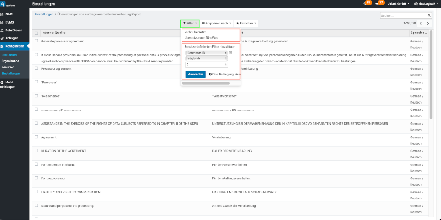
Task: Expand the 'Datensatz-ID' field selector
Action: tap(207, 53)
